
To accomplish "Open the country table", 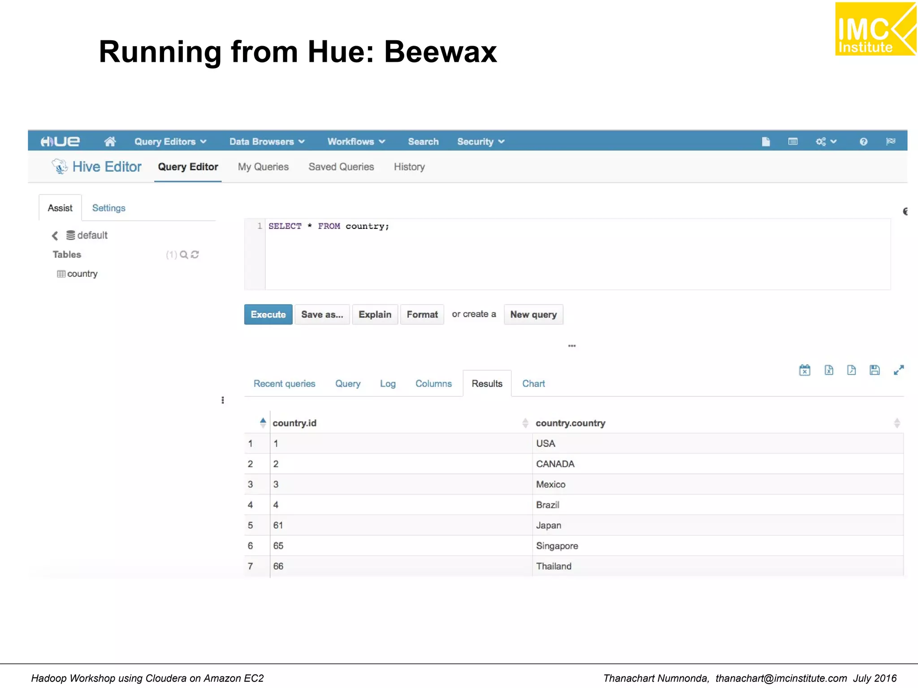I will coord(82,274).
